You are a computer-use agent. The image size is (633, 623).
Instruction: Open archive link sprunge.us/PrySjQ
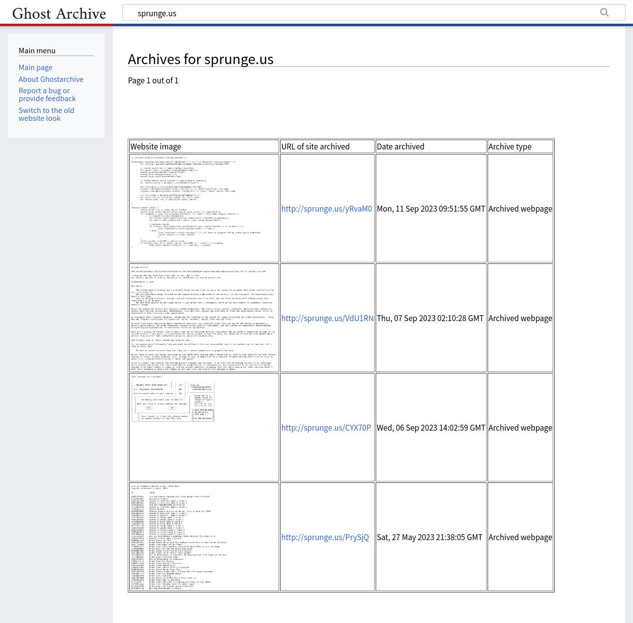325,537
